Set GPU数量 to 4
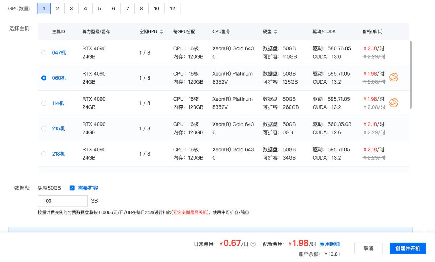This screenshot has height=262, width=435. 86,8
